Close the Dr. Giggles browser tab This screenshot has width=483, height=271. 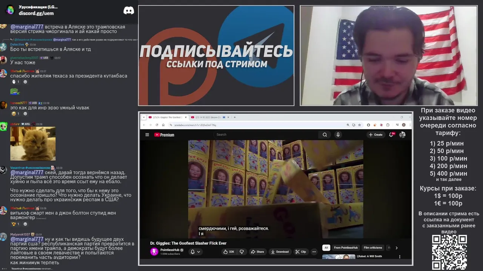coord(186,117)
